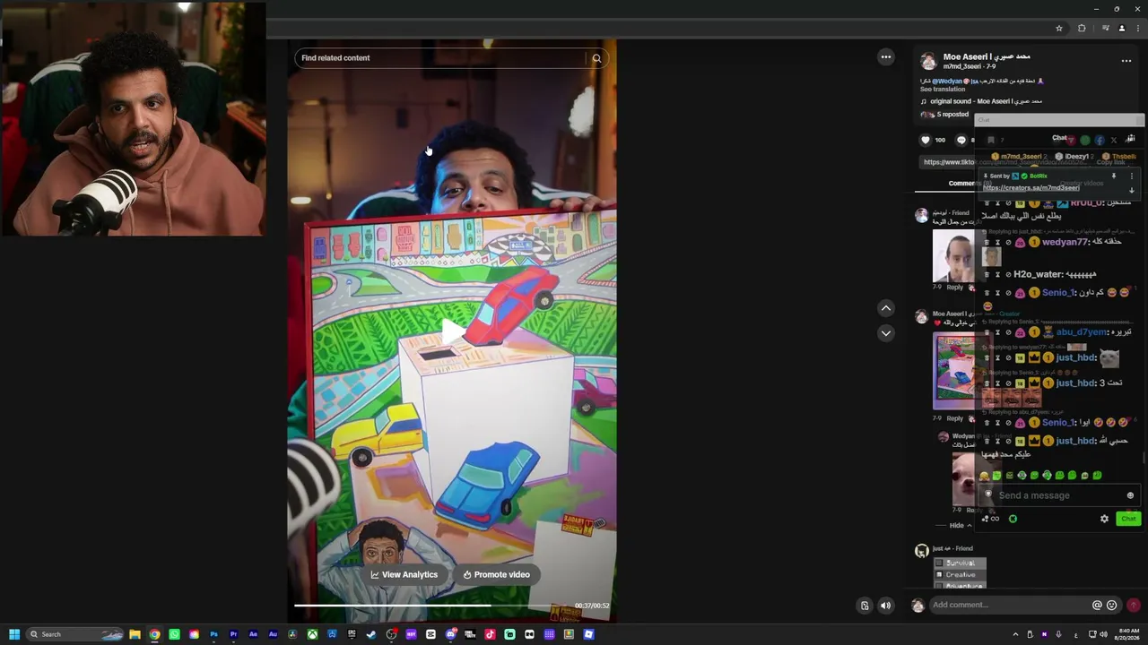Open Google Chrome from the taskbar
Screen dimensions: 1148x645
(x=154, y=634)
